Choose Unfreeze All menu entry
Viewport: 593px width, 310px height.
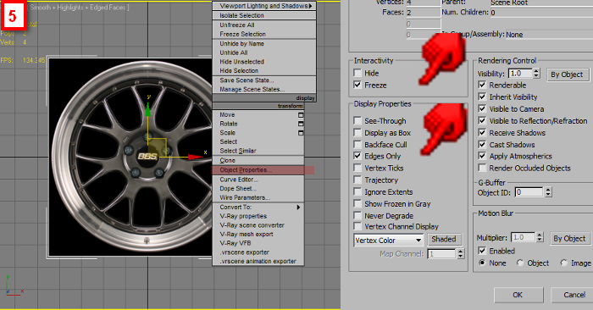coord(264,25)
